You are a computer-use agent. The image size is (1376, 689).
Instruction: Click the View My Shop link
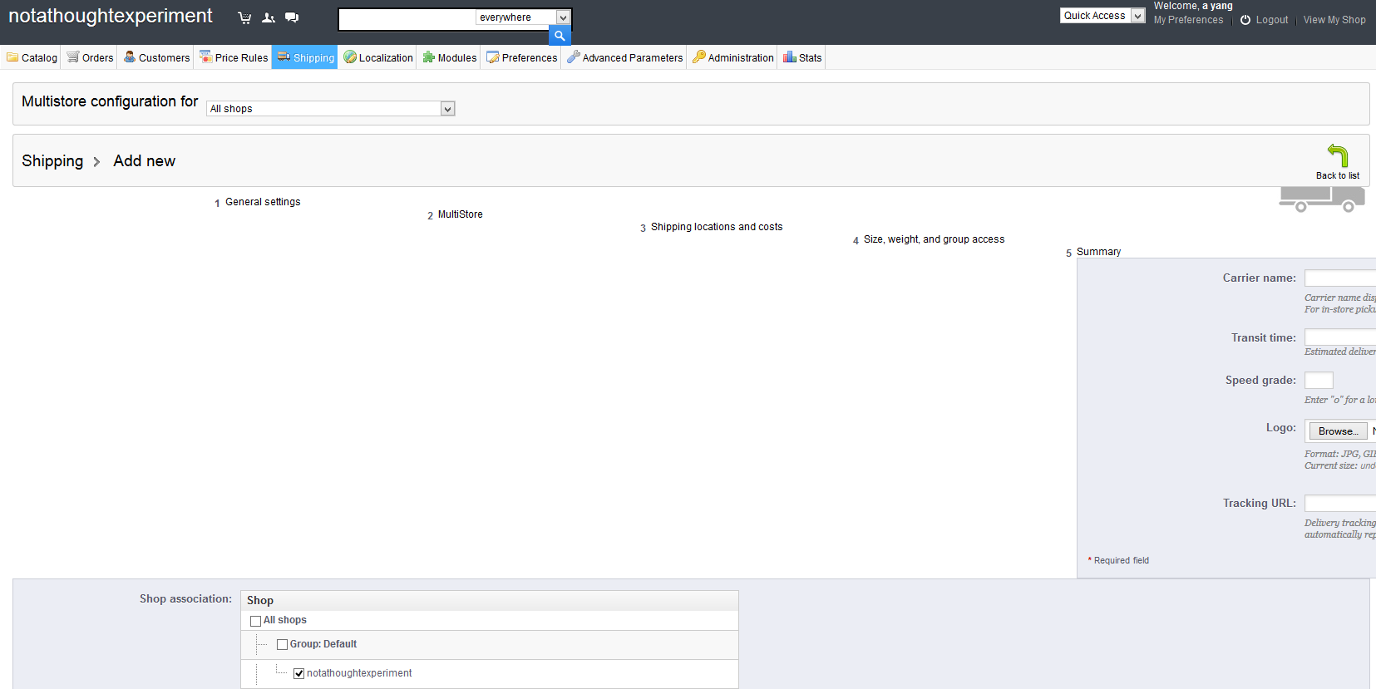click(1334, 20)
